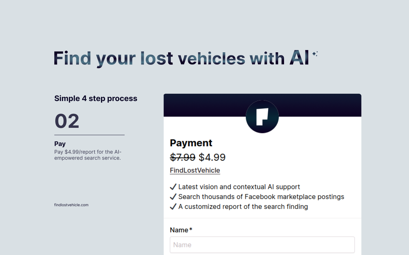Click the checkmark beside Search thousands
Viewport: 409px width, 255px height.
[173, 197]
